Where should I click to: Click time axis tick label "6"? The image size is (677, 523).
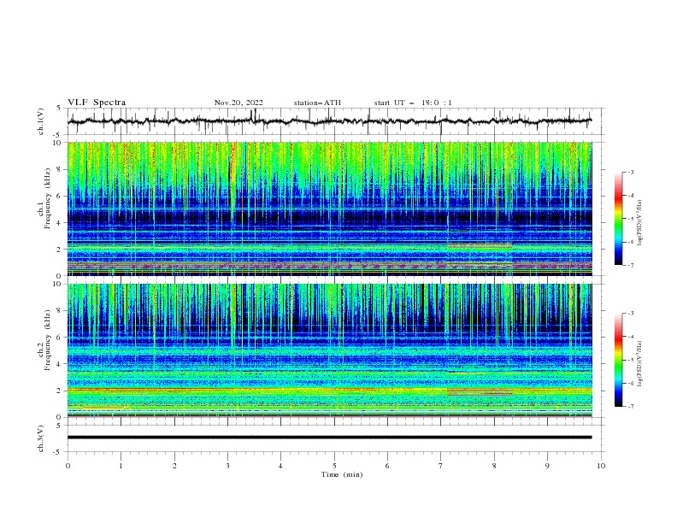click(387, 466)
